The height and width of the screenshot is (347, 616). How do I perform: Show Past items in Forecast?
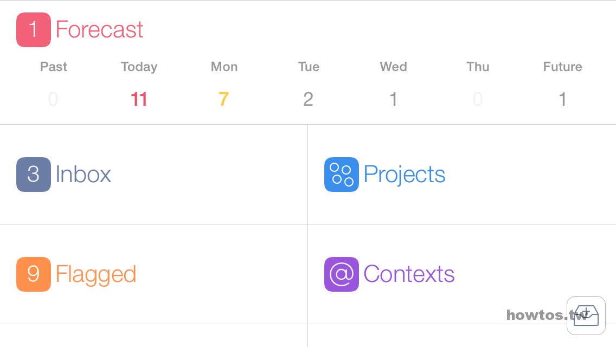point(54,83)
